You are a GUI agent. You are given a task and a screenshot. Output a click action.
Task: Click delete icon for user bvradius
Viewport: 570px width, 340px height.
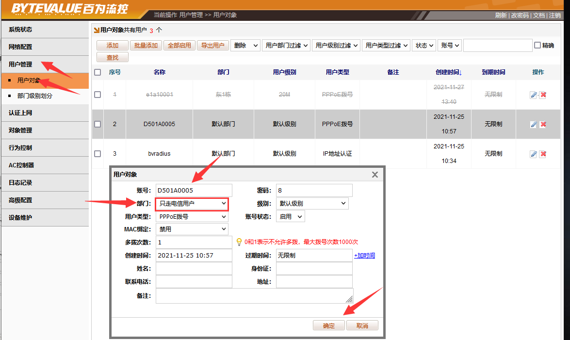[543, 154]
